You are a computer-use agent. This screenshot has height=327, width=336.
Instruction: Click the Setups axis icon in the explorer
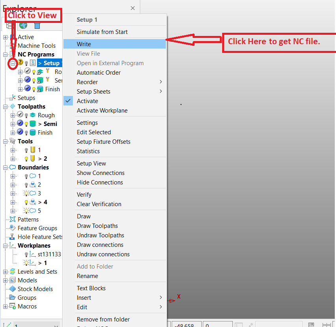[x=12, y=97]
